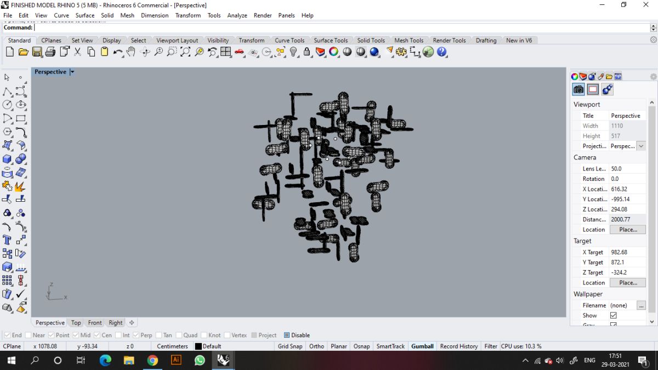
Task: Add a new viewport tab
Action: pos(132,323)
